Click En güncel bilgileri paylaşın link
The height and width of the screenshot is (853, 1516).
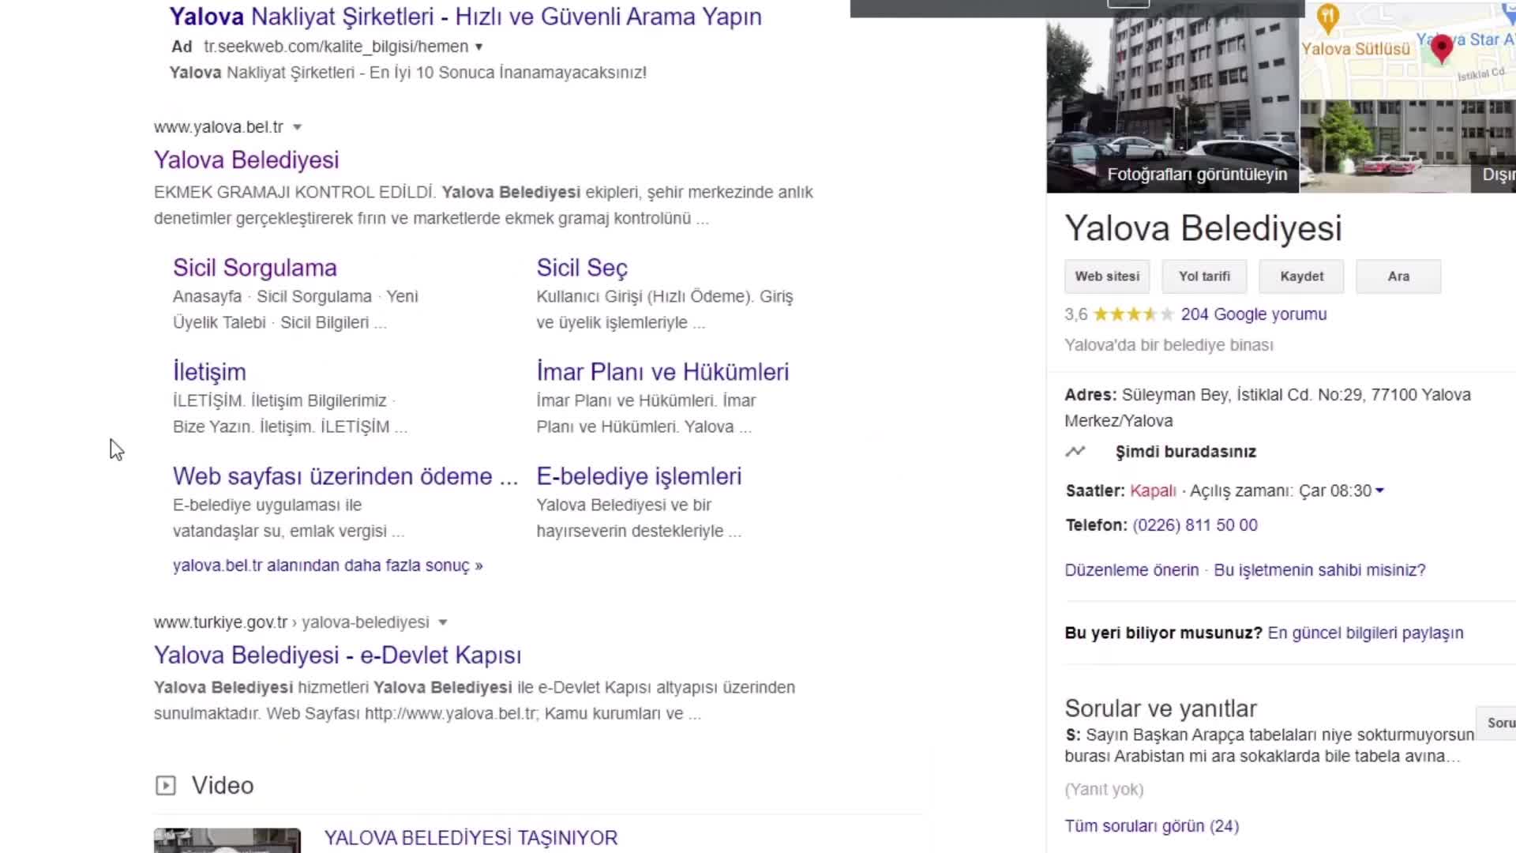(1365, 633)
